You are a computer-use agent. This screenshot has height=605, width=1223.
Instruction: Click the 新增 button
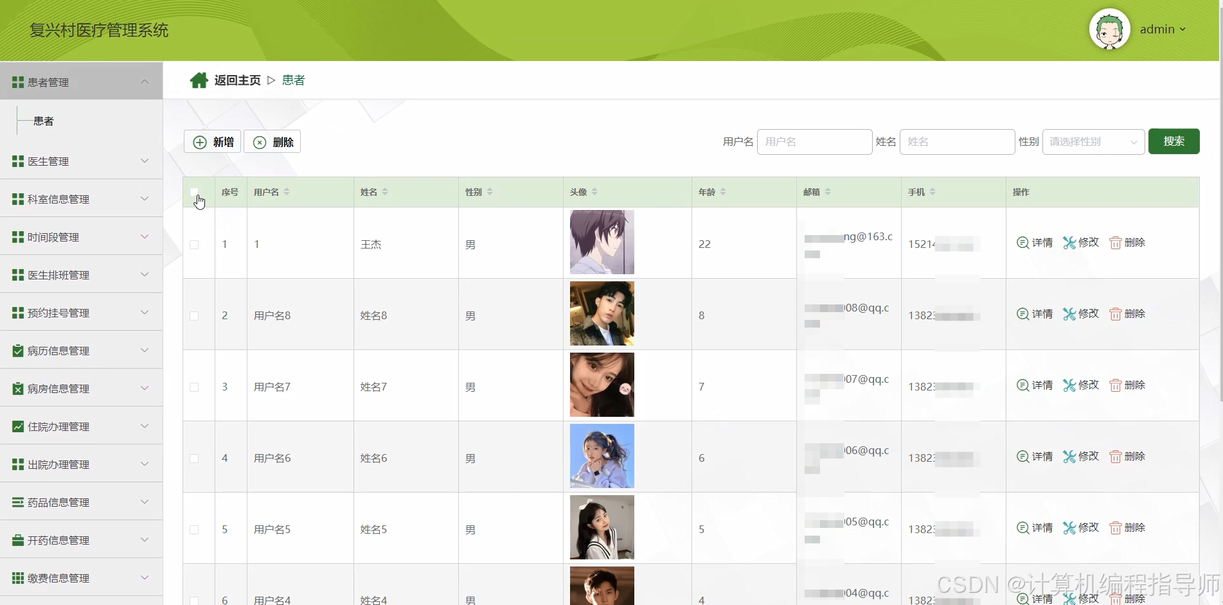pos(213,142)
